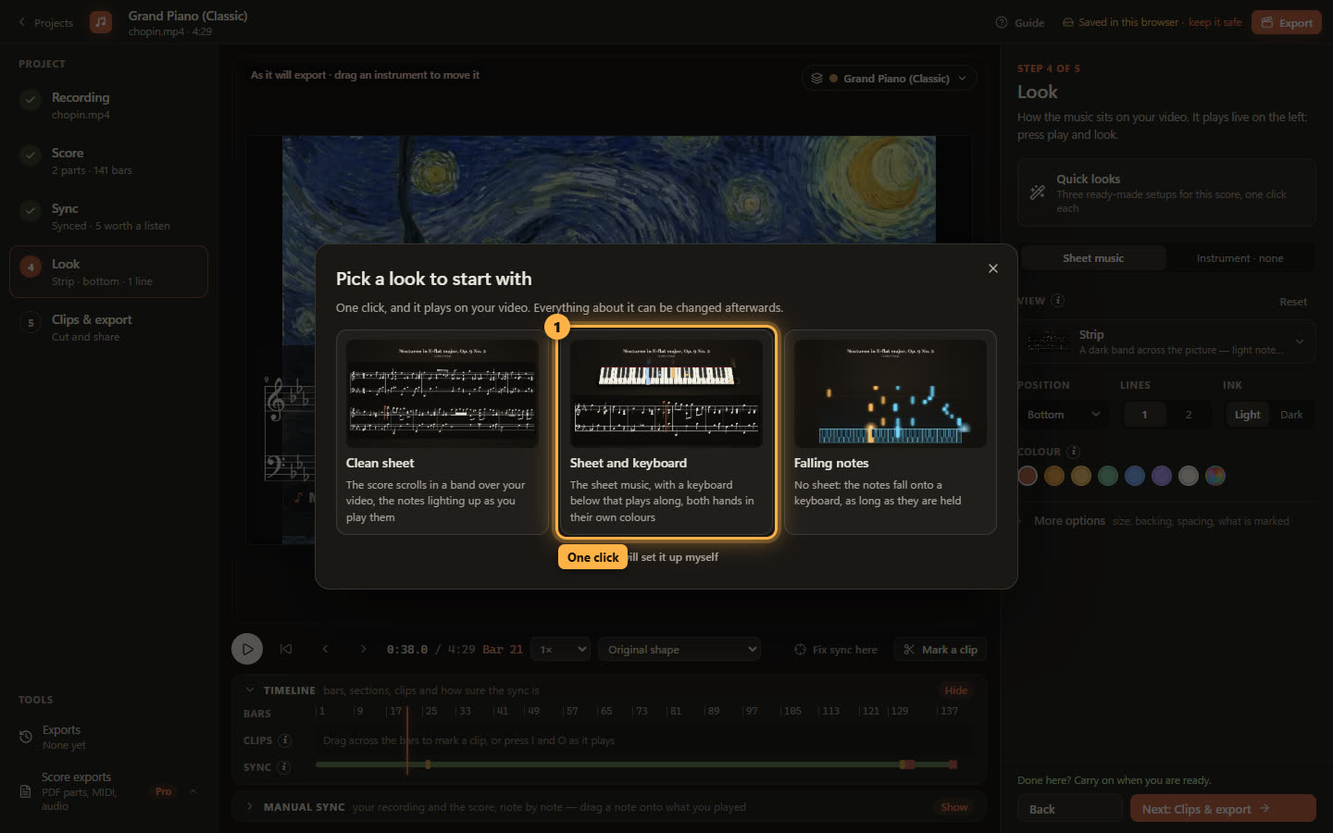1333x833 pixels.
Task: Set Lines to 1
Action: click(1144, 415)
